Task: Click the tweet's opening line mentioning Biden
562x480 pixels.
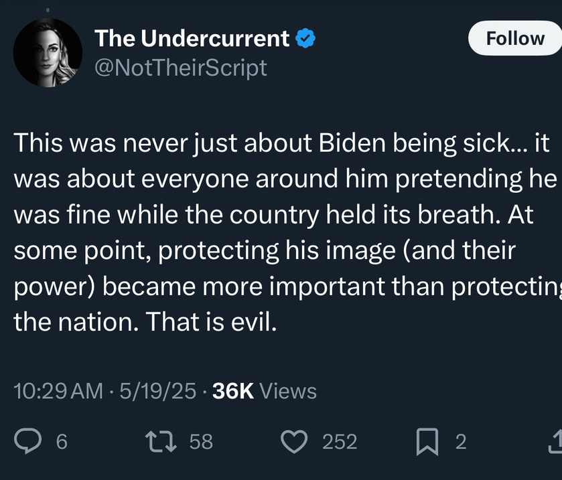Action: (x=281, y=143)
